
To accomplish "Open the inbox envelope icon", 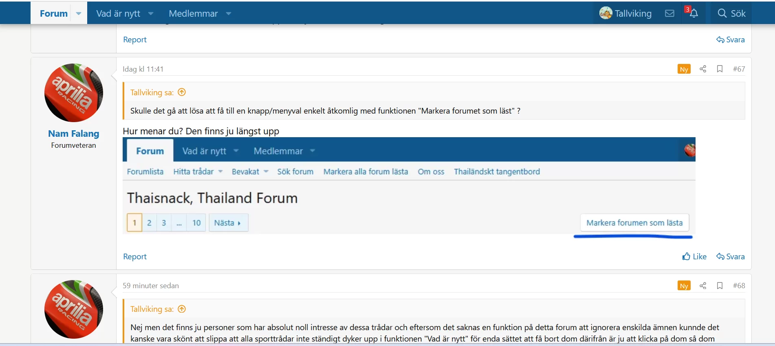I will tap(669, 13).
